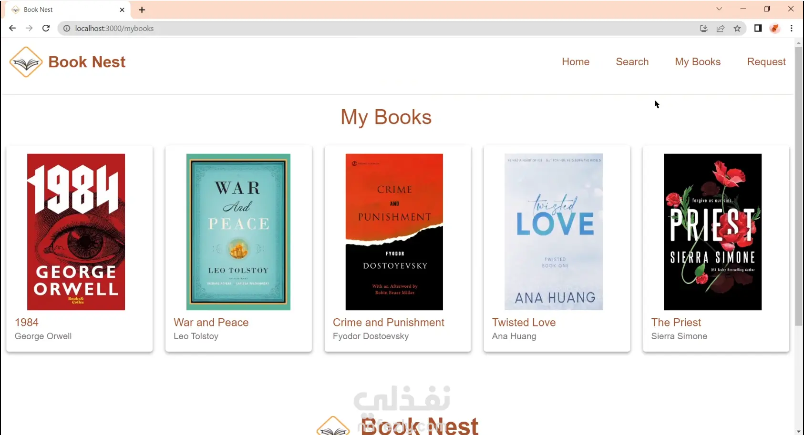
Task: View site information icon
Action: coord(67,28)
